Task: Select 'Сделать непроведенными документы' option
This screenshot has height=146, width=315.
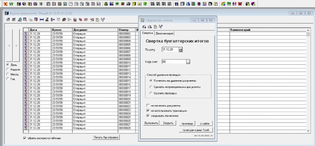Action: tap(151, 87)
